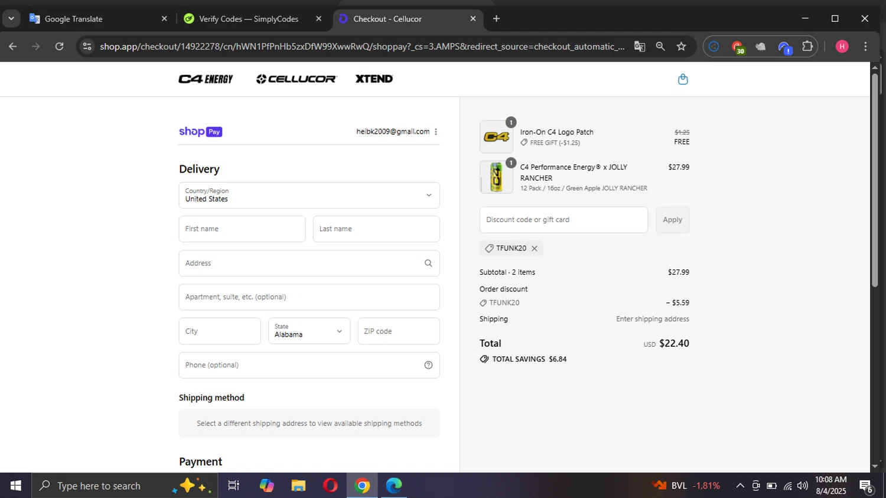Click the Google Translate page icon

coord(639,47)
